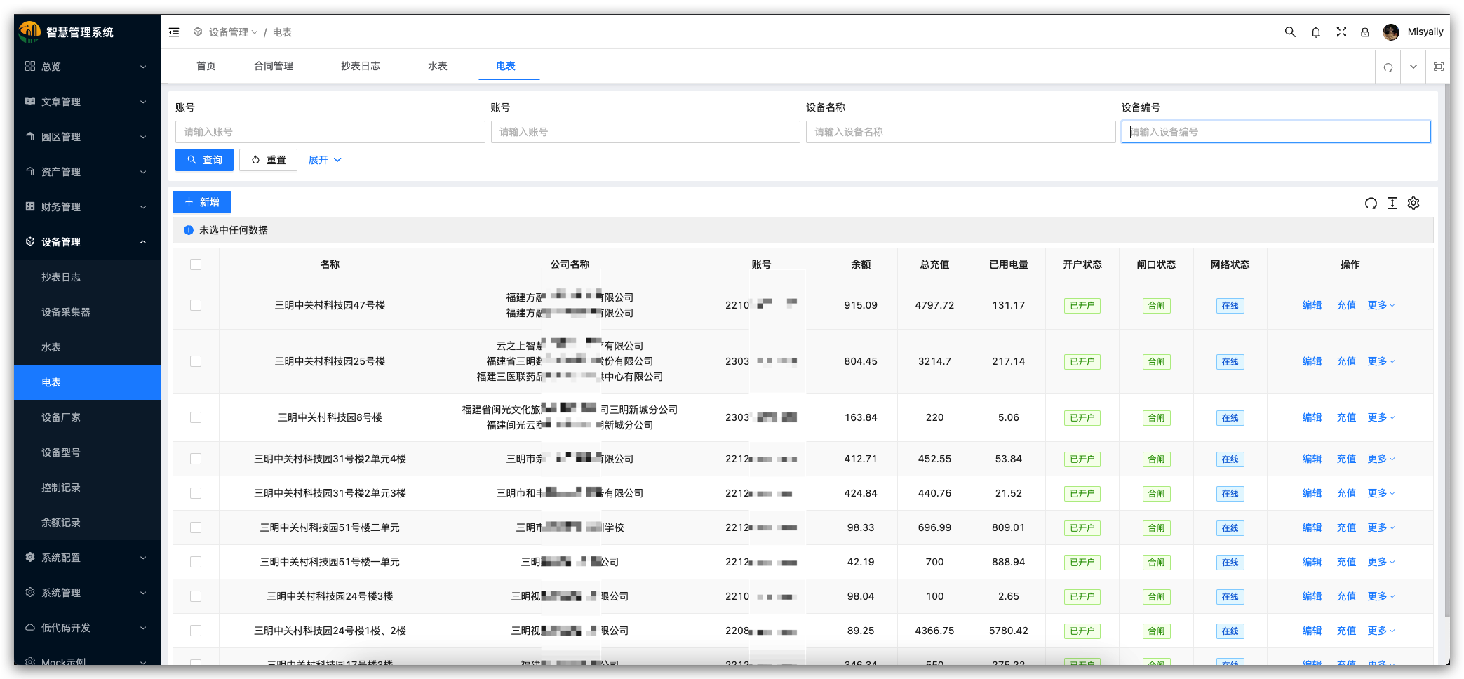Click the system logo icon
The width and height of the screenshot is (1464, 679).
point(29,32)
